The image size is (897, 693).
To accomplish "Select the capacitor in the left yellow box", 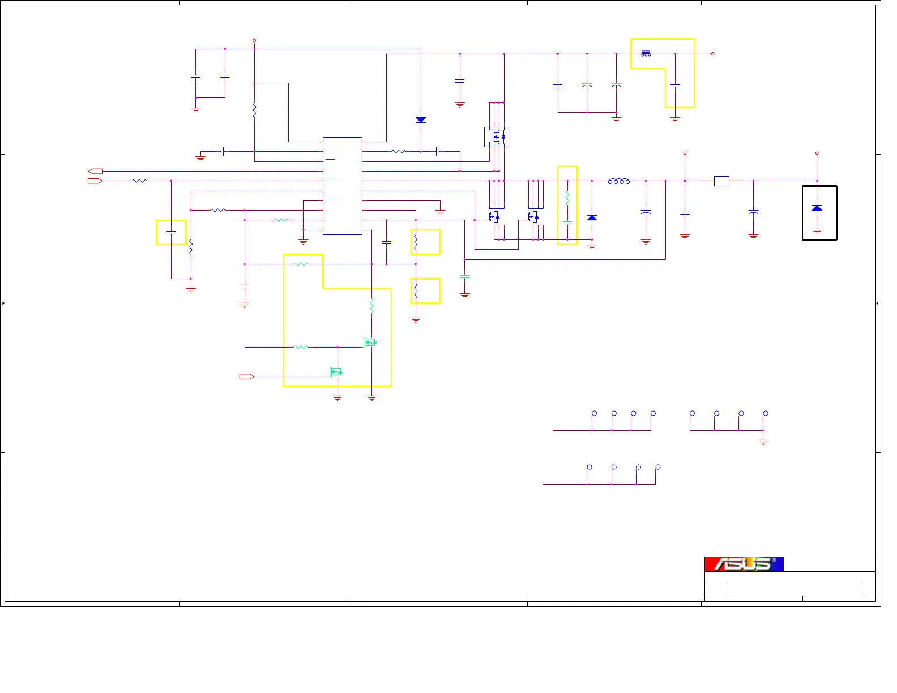I will click(x=171, y=232).
